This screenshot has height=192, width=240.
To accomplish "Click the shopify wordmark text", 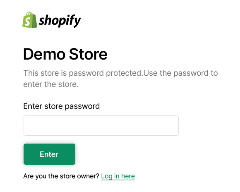I will point(60,21).
